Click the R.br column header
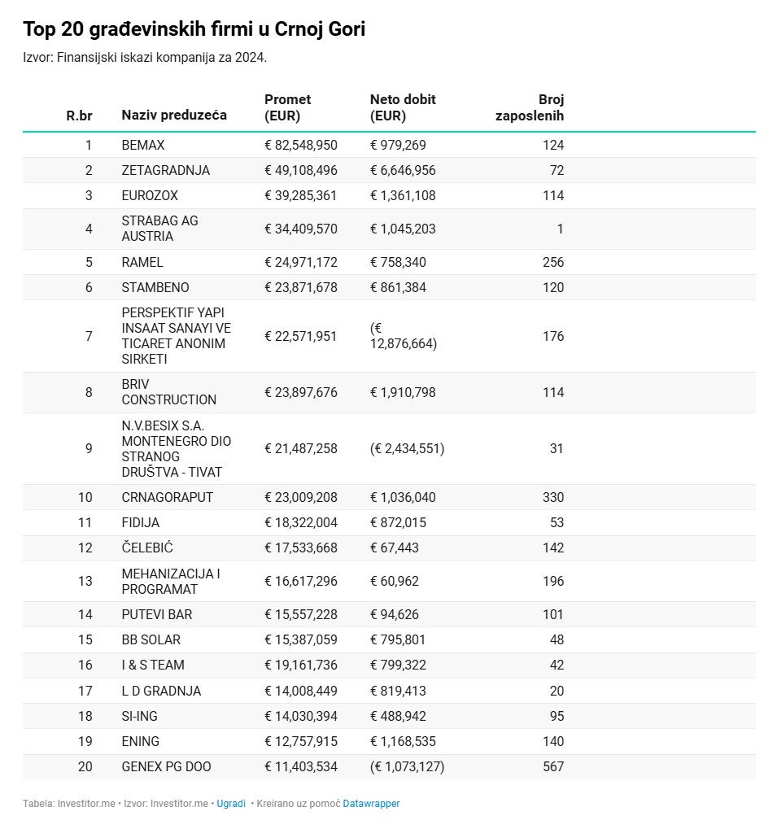Image resolution: width=777 pixels, height=829 pixels. (x=79, y=116)
